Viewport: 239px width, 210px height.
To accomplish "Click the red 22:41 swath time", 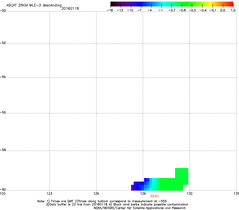I will click(x=154, y=196).
